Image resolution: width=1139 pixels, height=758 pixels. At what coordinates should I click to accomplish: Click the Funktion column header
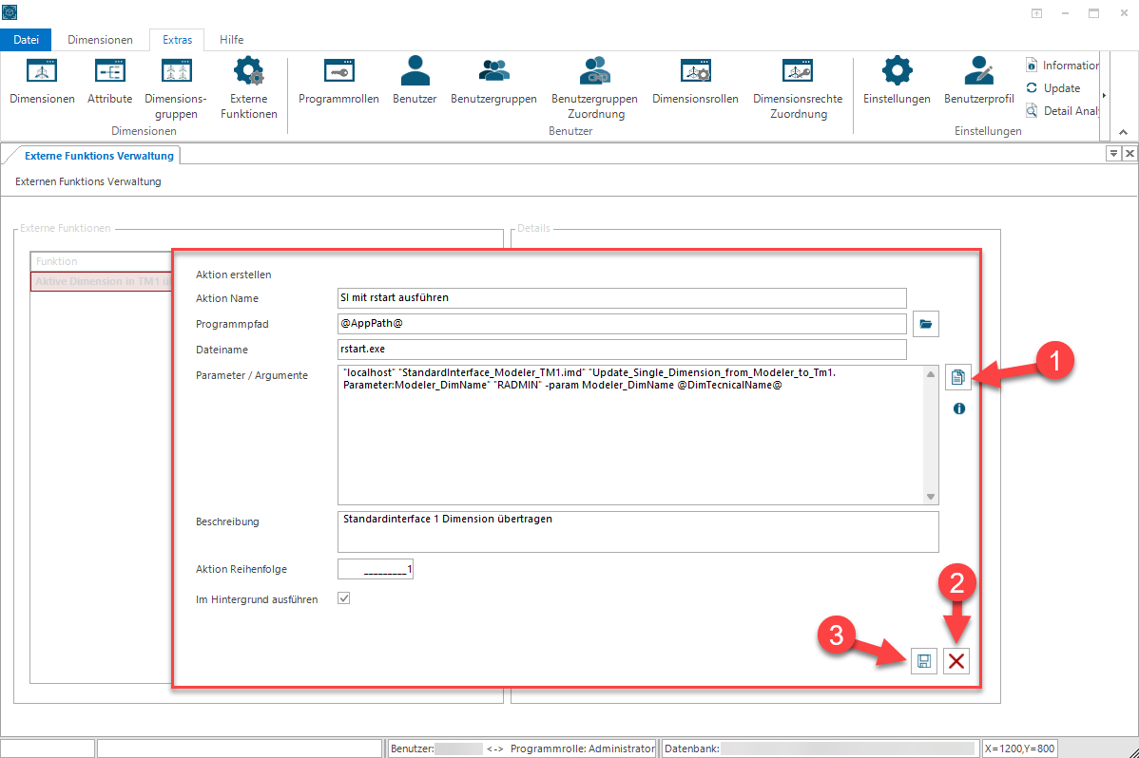tap(101, 261)
